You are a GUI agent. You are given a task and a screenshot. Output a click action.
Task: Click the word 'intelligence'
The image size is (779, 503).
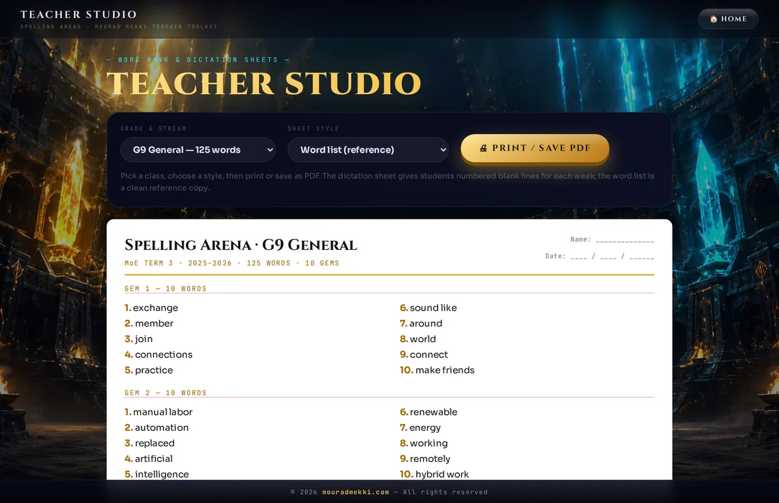point(162,474)
